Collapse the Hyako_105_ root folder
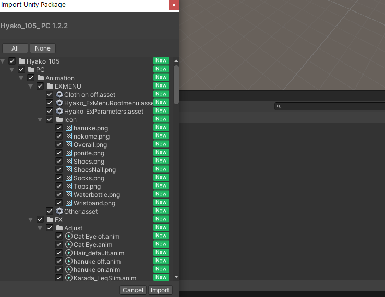 point(3,61)
